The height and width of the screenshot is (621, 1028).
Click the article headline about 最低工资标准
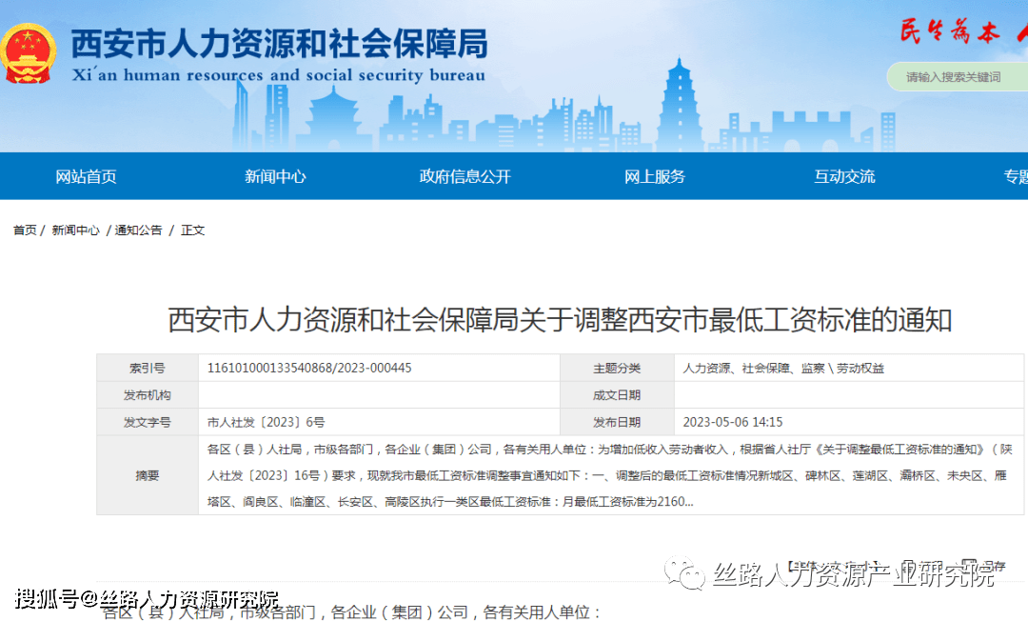point(560,320)
